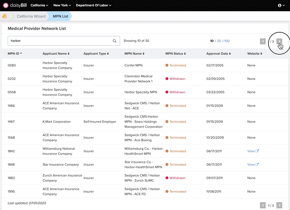290x210 pixels.
Task: Click Withdrawn status for MPN 0232
Action: click(x=175, y=79)
